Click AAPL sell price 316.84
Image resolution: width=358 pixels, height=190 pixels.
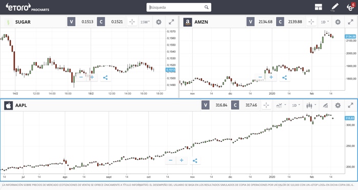pyautogui.click(x=221, y=105)
